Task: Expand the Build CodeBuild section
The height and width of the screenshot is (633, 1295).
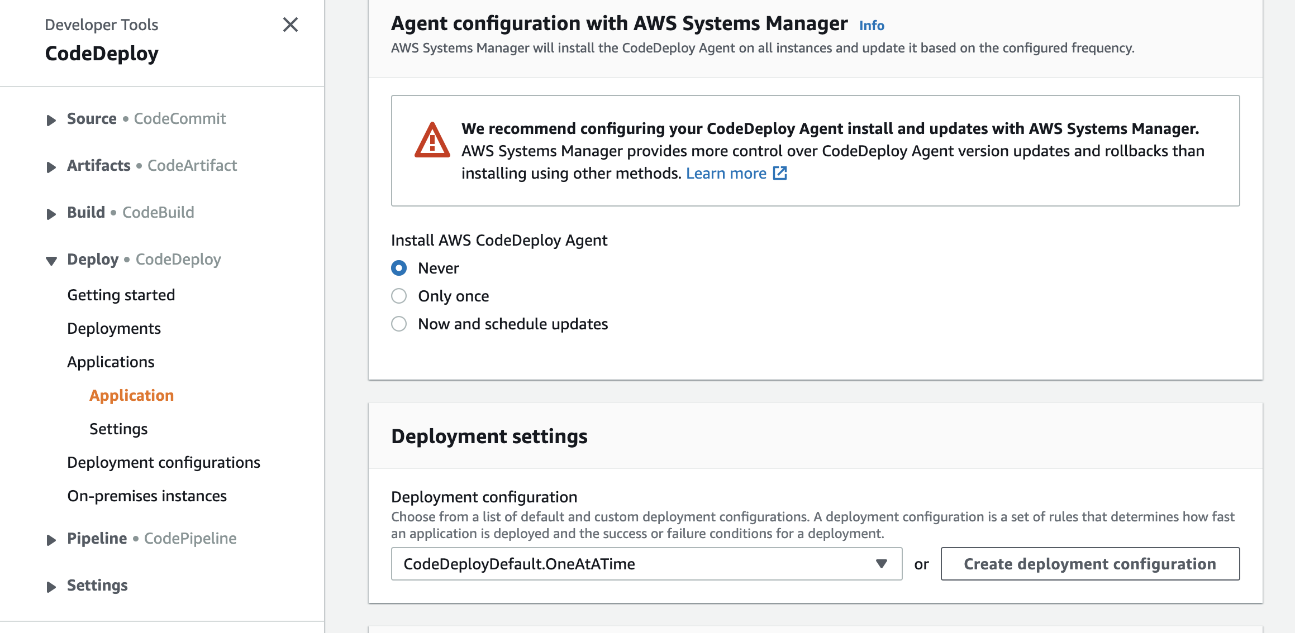Action: click(51, 214)
